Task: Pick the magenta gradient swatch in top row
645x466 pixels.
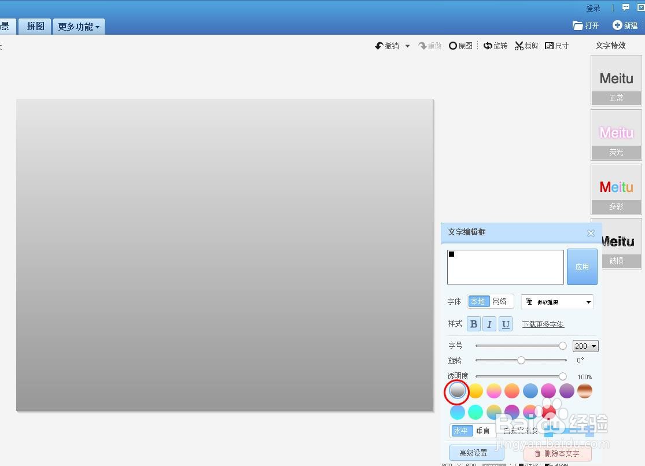Action: (548, 391)
